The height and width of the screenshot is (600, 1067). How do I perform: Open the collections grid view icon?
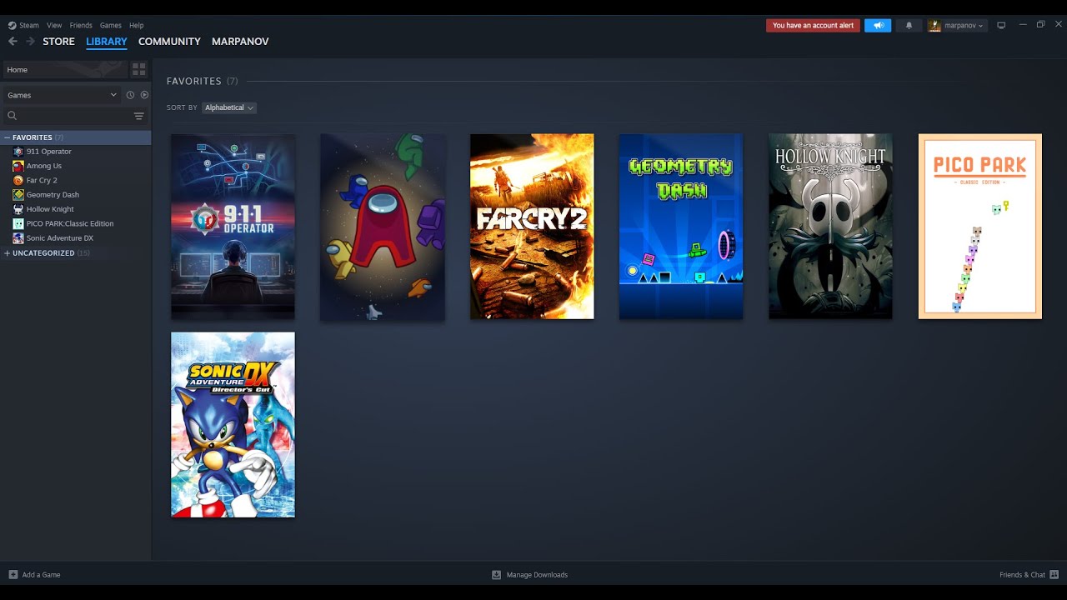pos(139,70)
